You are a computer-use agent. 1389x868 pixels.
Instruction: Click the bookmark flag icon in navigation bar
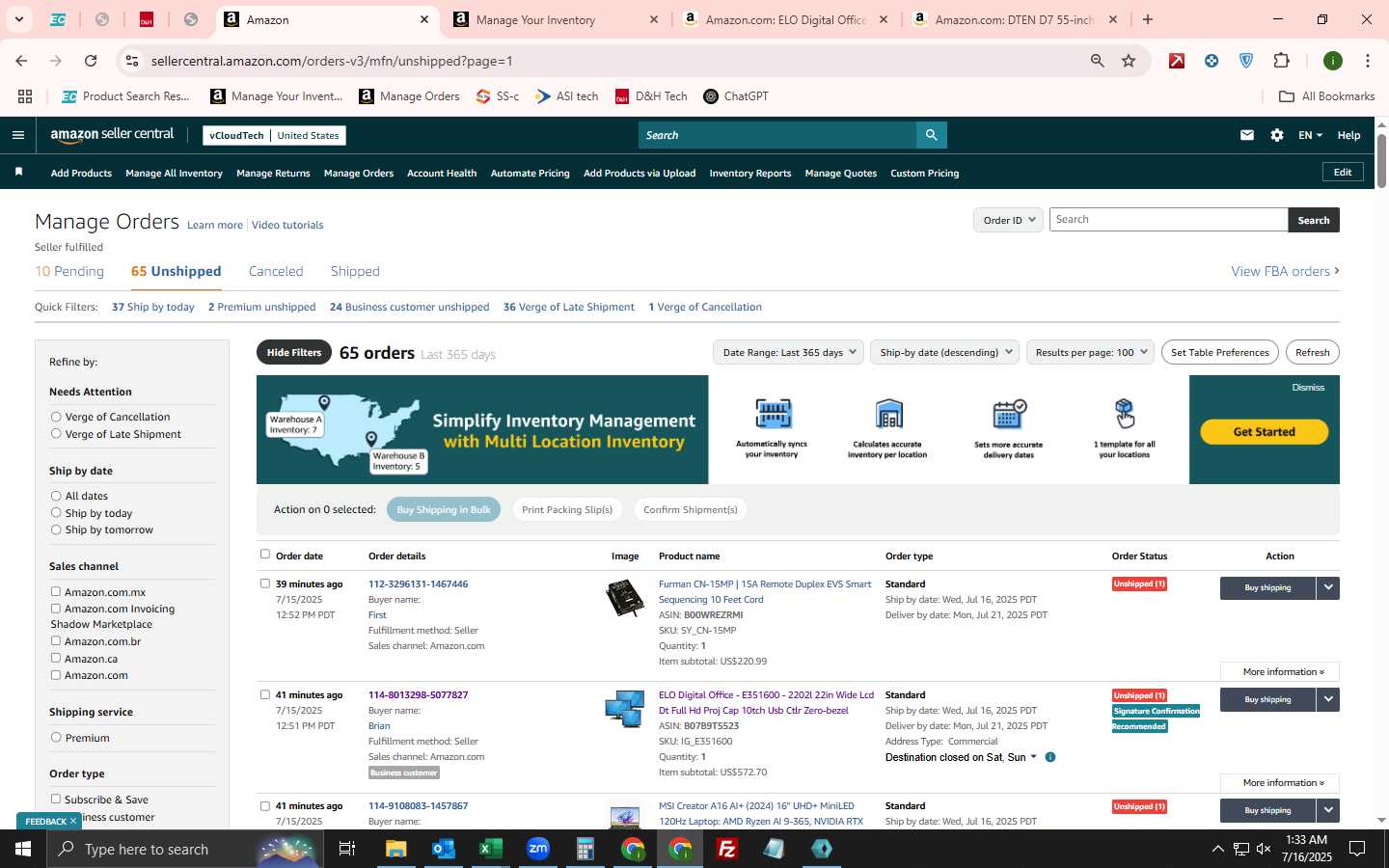[18, 172]
